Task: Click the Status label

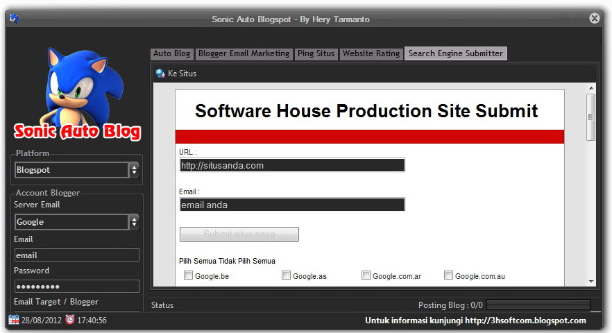Action: [x=162, y=305]
